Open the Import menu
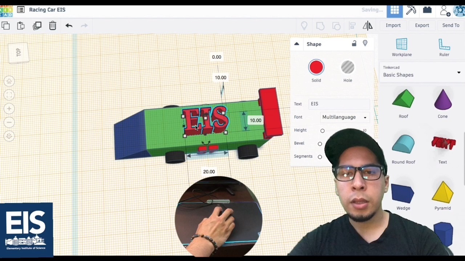Viewport: 465px width, 261px height. 393,25
